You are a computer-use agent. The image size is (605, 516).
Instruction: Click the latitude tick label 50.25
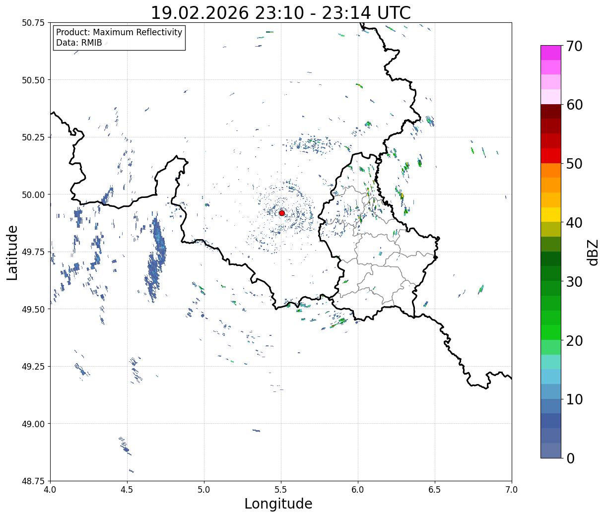tap(33, 137)
